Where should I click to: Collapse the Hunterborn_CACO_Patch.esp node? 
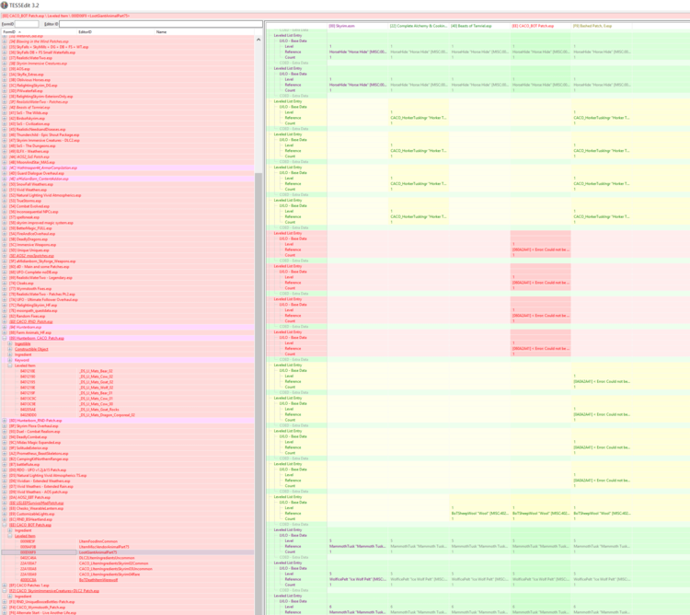click(x=5, y=338)
